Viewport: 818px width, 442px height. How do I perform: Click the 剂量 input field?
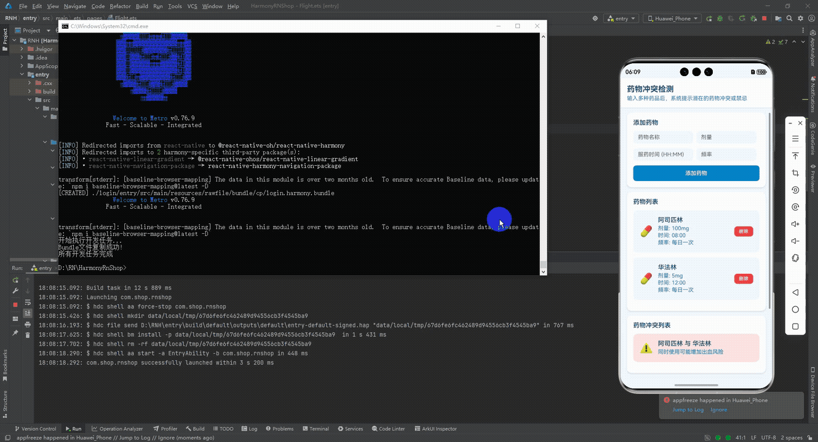(726, 137)
